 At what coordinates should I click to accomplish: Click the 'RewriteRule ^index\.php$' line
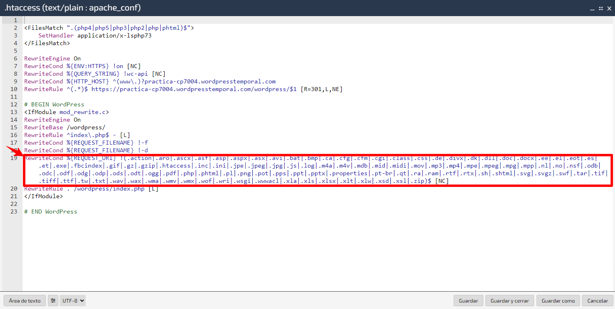click(77, 135)
